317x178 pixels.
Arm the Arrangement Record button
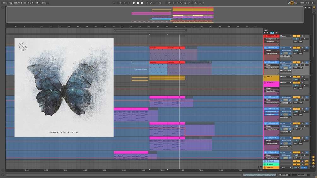click(142, 3)
